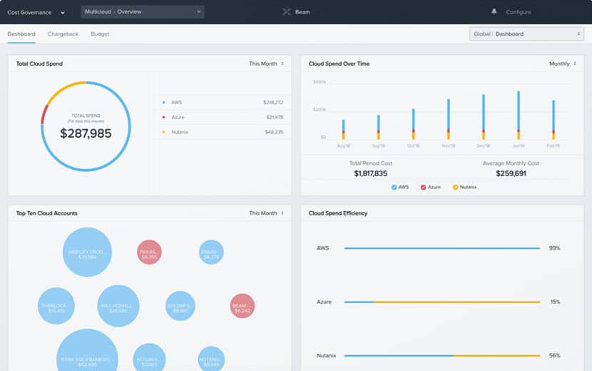Click the red segment of spend donut
The image size is (592, 371).
44,114
